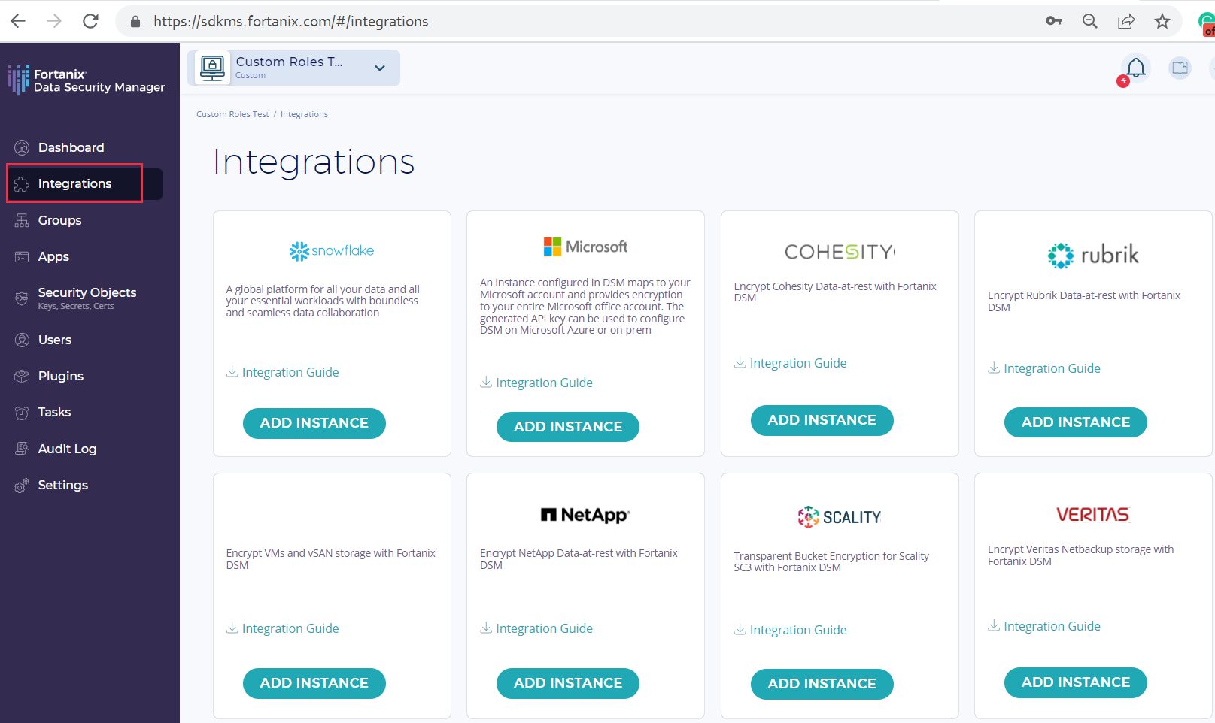Select Plugins in the sidebar

pos(60,376)
